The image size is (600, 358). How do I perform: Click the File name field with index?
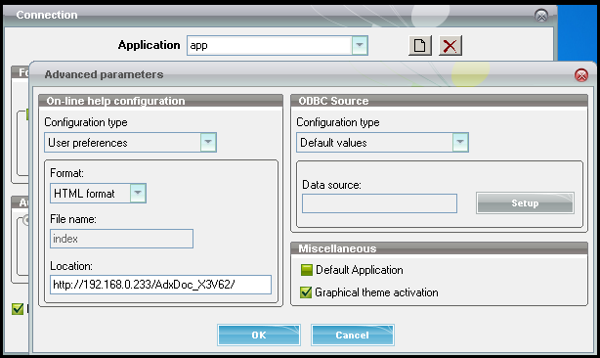(122, 239)
